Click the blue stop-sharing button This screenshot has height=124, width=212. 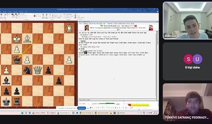(81, 108)
